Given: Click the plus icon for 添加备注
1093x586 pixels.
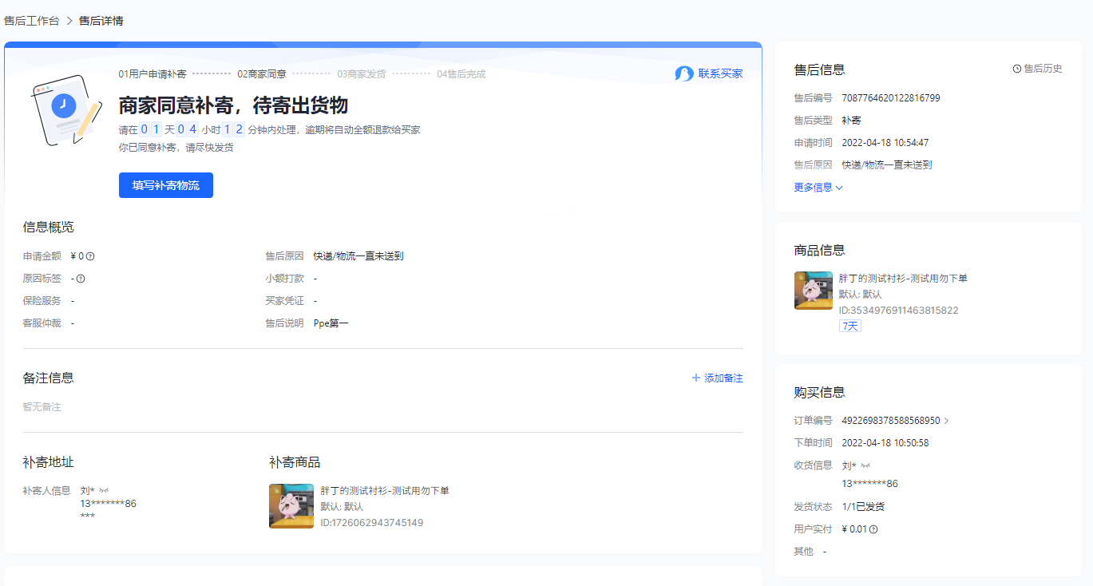Looking at the screenshot, I should (x=696, y=378).
